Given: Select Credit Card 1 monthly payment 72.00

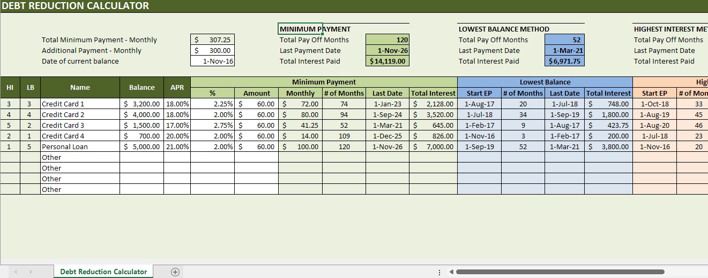Looking at the screenshot, I should 300,104.
